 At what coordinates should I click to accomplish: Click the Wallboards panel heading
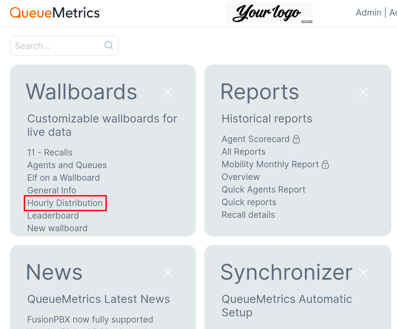[82, 92]
